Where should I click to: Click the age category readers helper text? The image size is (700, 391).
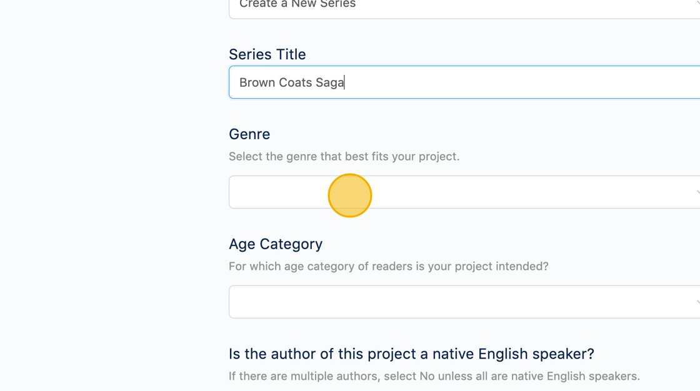(x=388, y=266)
